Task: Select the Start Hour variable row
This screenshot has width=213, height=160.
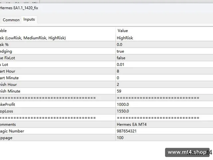Action: point(58,71)
